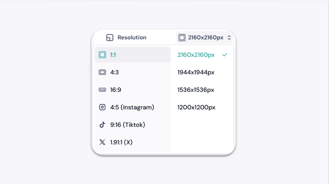Select the 4:3 aspect ratio
329x184 pixels.
[132, 72]
